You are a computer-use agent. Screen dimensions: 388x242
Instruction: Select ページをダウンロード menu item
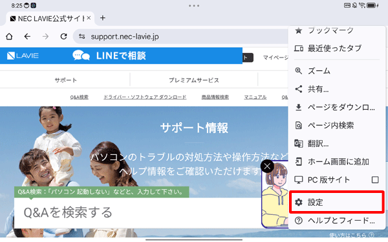click(337, 107)
